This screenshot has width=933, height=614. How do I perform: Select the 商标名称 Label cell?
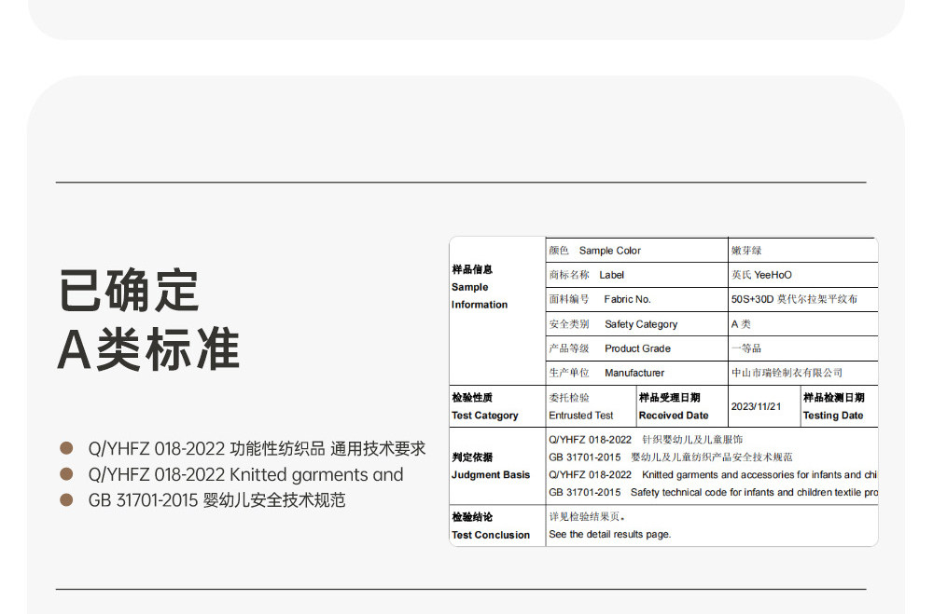pyautogui.click(x=636, y=275)
